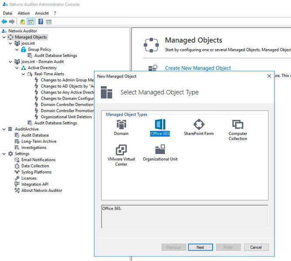Collapse the Settings node
This screenshot has height=261, width=291.
click(4, 154)
